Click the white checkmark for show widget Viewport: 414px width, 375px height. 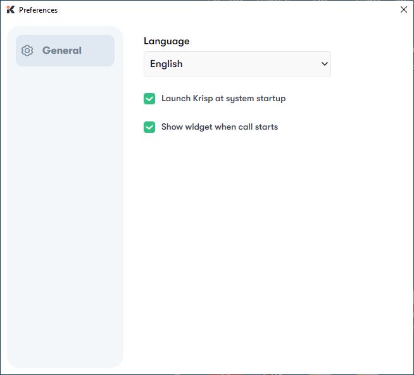click(149, 127)
